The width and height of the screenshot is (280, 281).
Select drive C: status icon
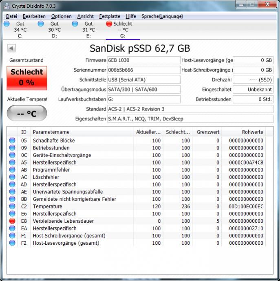[x=7, y=24]
